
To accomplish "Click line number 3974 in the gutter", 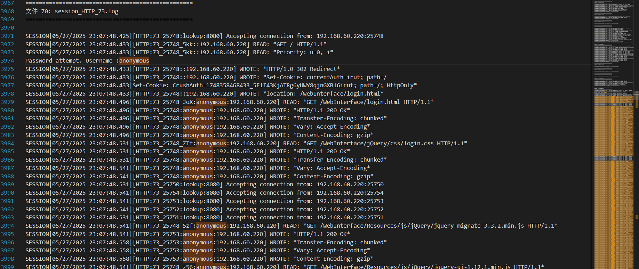I will 7,61.
